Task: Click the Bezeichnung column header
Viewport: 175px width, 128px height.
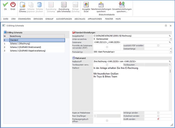Action: pyautogui.click(x=37, y=36)
